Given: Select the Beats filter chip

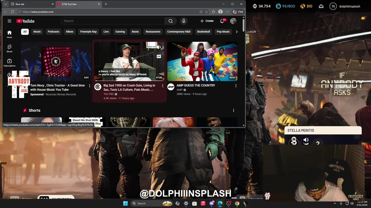Looking at the screenshot, I should click(135, 32).
